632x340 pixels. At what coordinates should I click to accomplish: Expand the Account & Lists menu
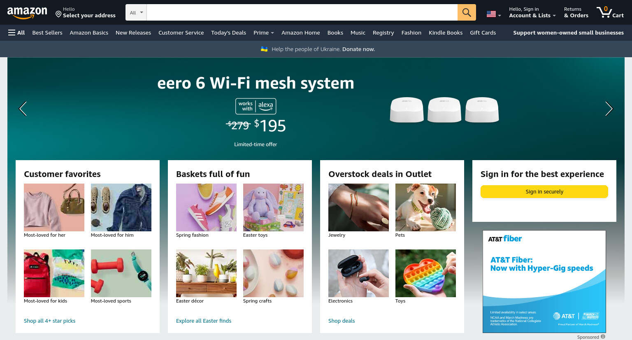coord(532,12)
